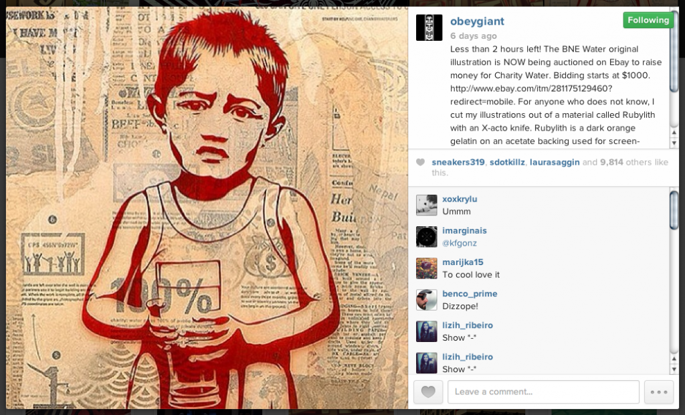
Task: Click marijka15's avatar picture
Action: click(426, 268)
